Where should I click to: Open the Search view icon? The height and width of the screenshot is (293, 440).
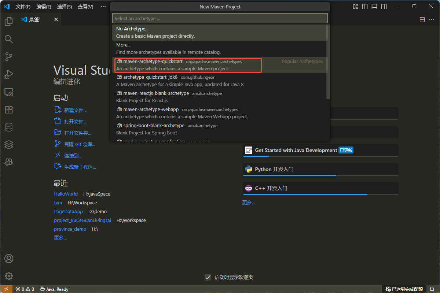[9, 39]
